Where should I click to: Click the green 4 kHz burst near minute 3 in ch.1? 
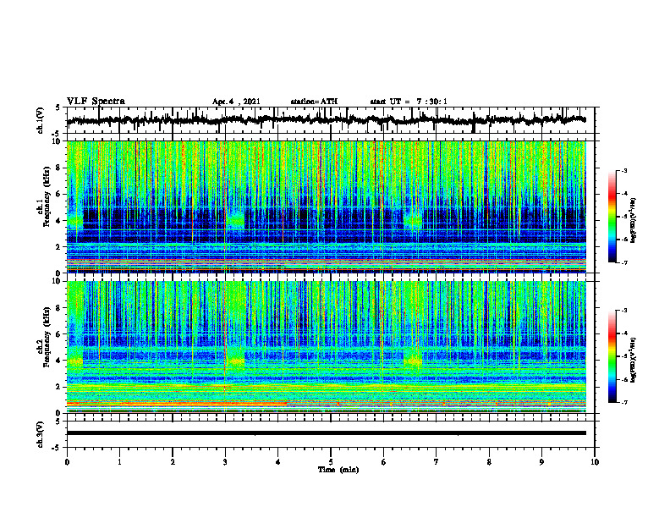tap(235, 220)
